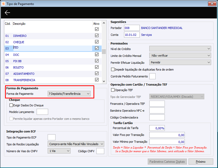The image size is (218, 168).
Task: Click the application icon in the title bar
Action: point(4,4)
